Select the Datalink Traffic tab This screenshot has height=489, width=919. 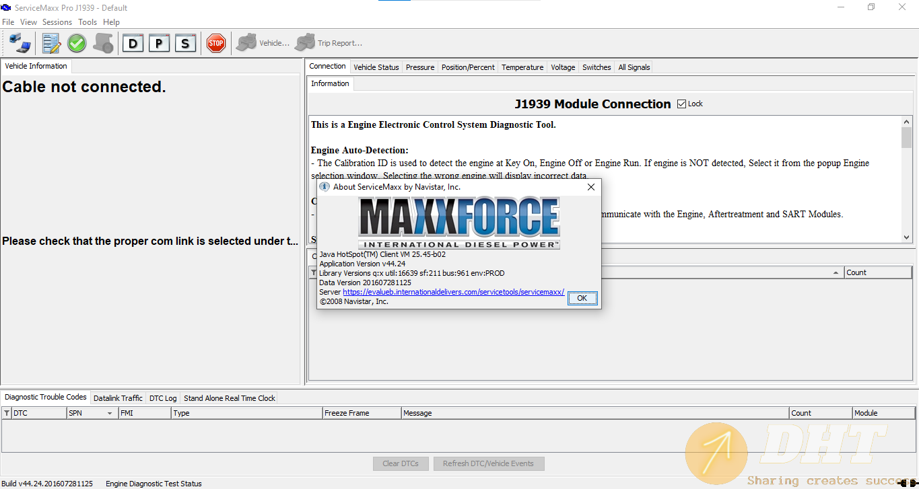click(x=118, y=398)
